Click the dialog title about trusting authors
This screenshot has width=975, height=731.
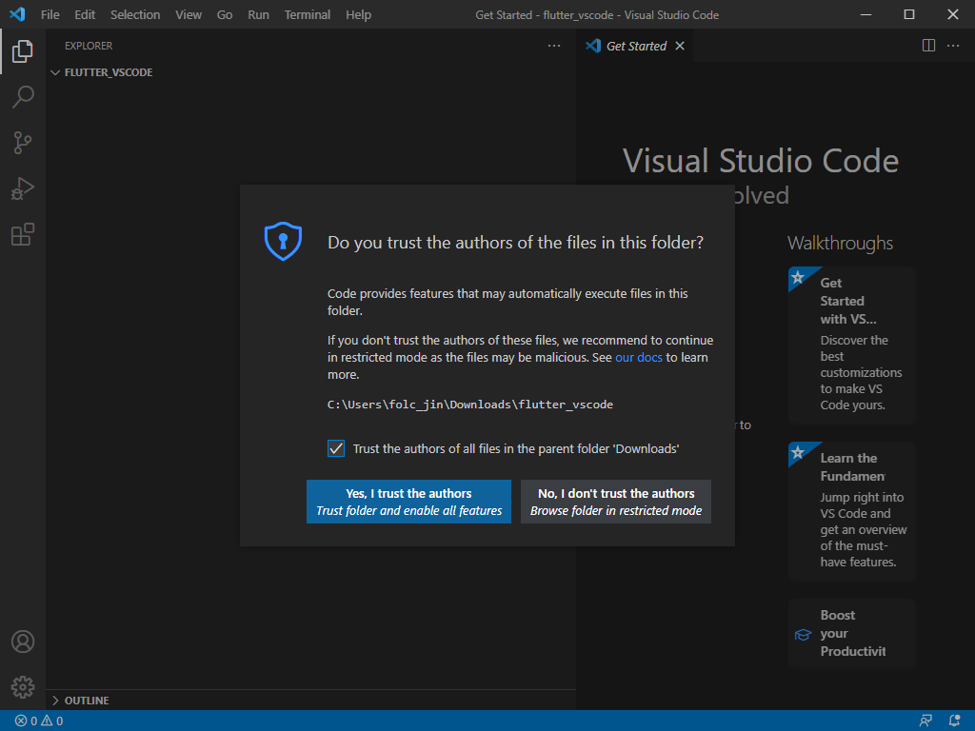point(515,243)
